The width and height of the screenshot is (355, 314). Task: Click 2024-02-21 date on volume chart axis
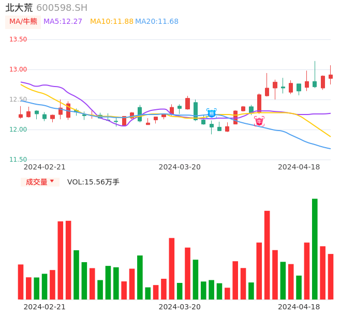pos(45,307)
